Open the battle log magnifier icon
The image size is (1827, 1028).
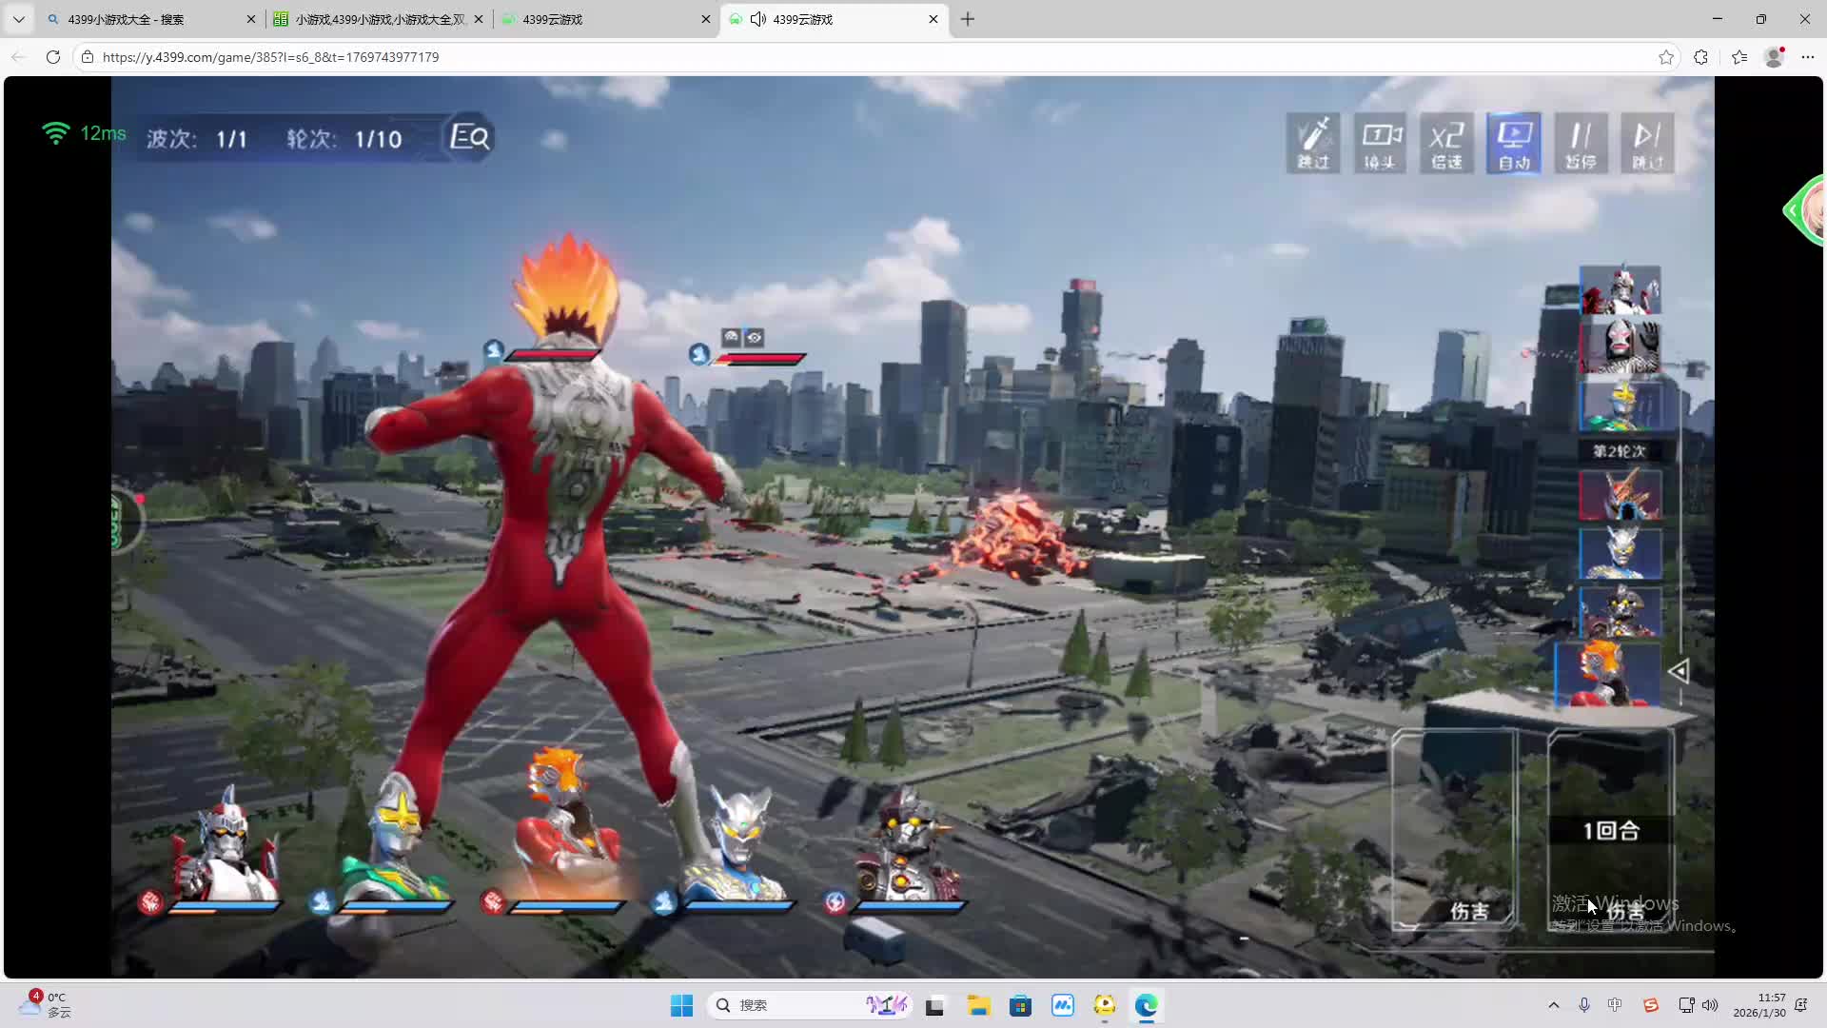[469, 138]
